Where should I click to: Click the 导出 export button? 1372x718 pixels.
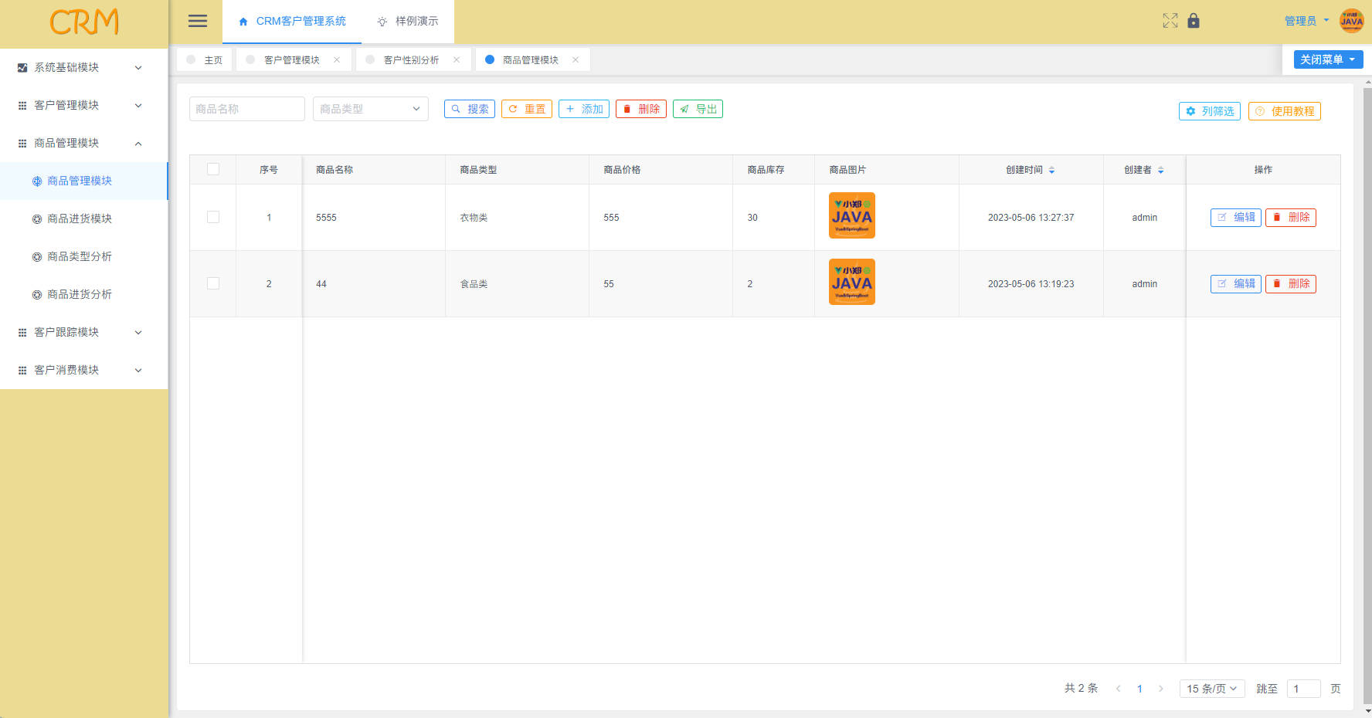point(698,109)
